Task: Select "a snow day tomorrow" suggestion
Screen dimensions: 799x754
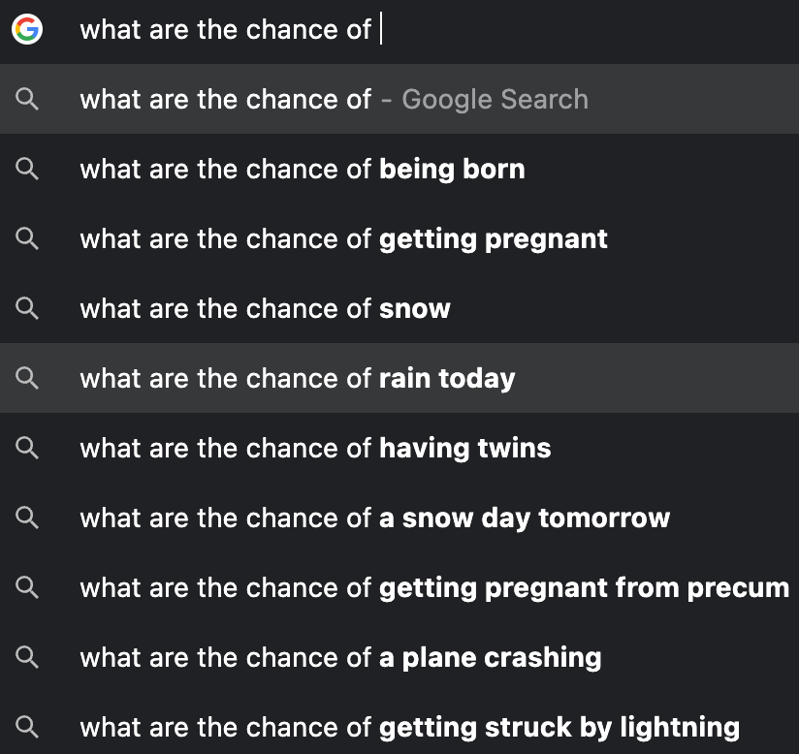Action: point(374,518)
